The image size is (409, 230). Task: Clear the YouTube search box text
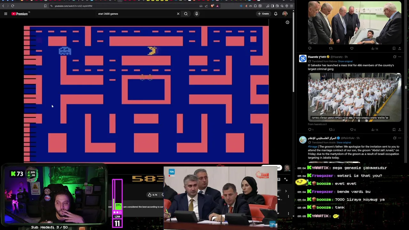click(178, 14)
